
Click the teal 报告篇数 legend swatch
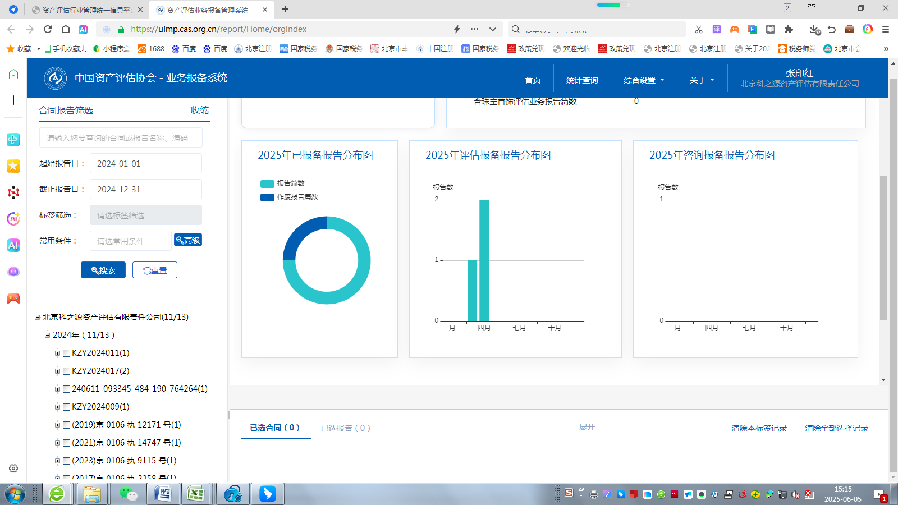[267, 183]
